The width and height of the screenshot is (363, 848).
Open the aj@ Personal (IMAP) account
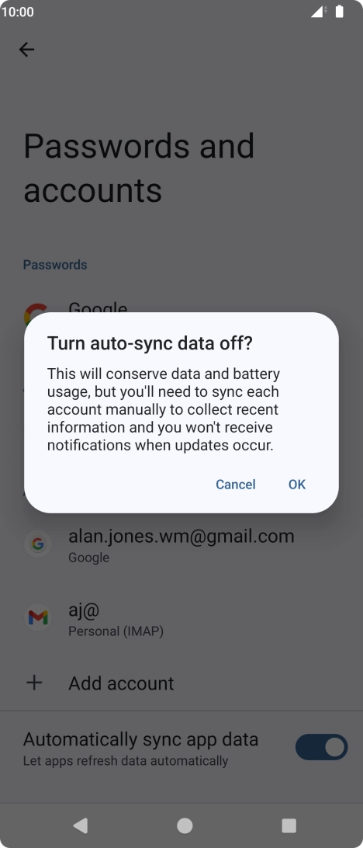(x=181, y=617)
